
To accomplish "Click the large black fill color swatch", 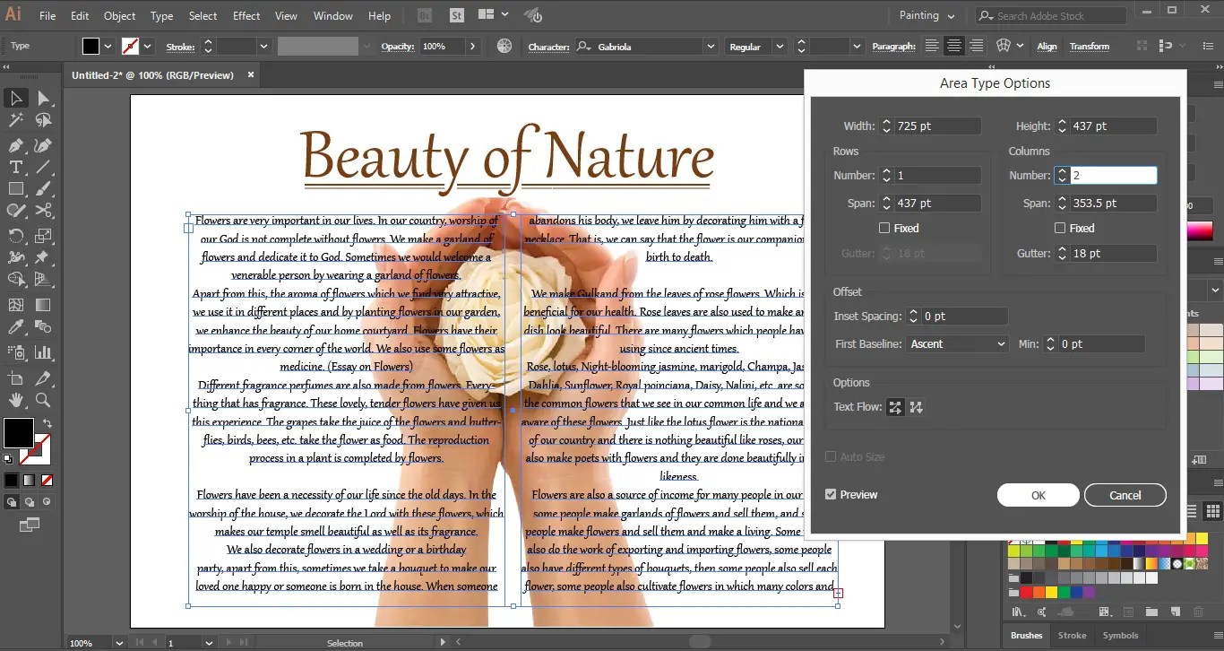I will (18, 433).
